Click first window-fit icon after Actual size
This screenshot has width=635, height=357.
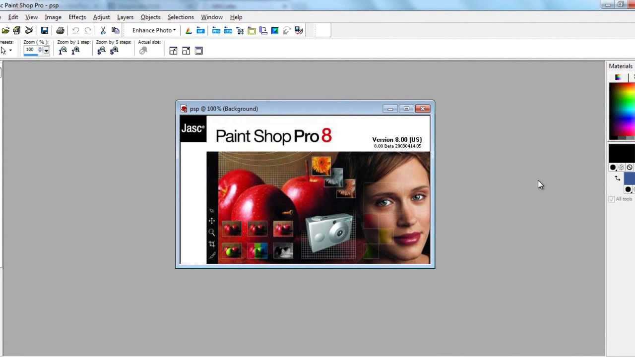(173, 51)
